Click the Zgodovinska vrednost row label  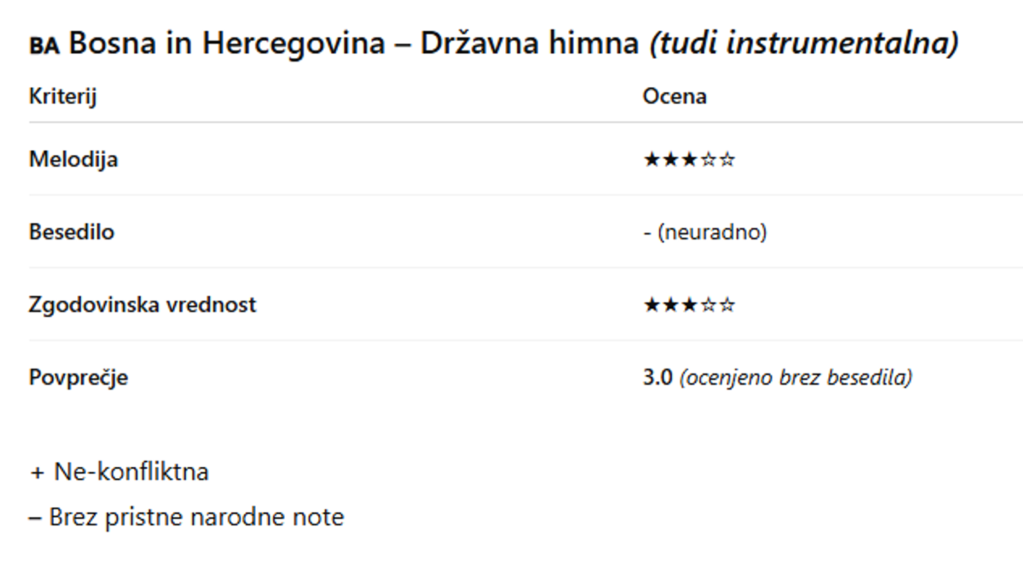coord(142,305)
